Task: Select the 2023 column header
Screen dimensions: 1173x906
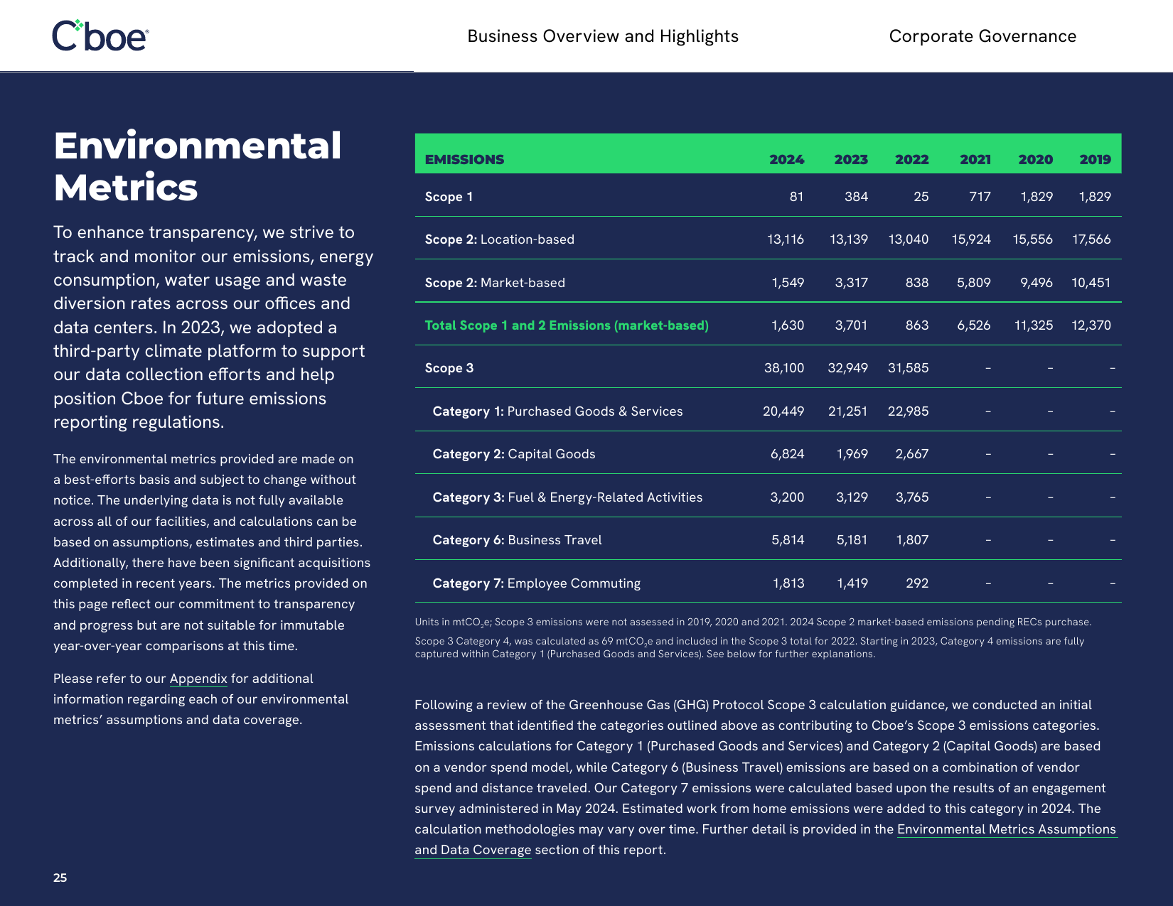Action: [851, 159]
